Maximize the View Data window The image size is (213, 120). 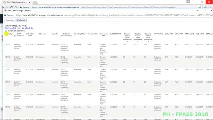click(x=205, y=10)
